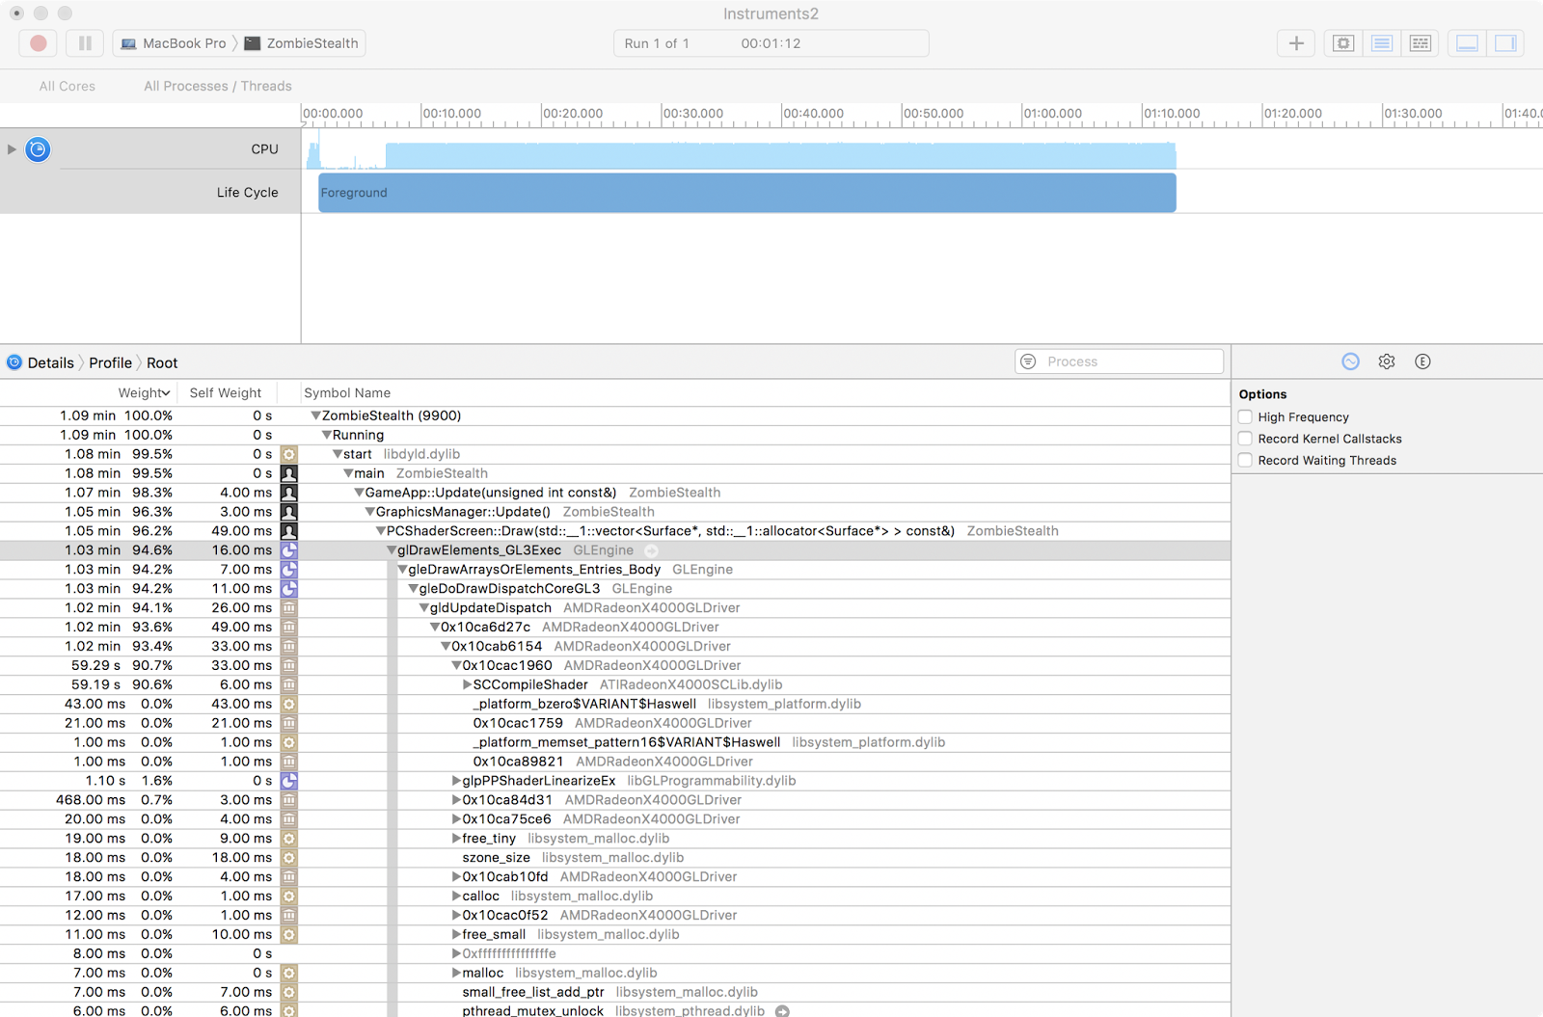
Task: Sort by the Weight column header
Action: [x=144, y=392]
